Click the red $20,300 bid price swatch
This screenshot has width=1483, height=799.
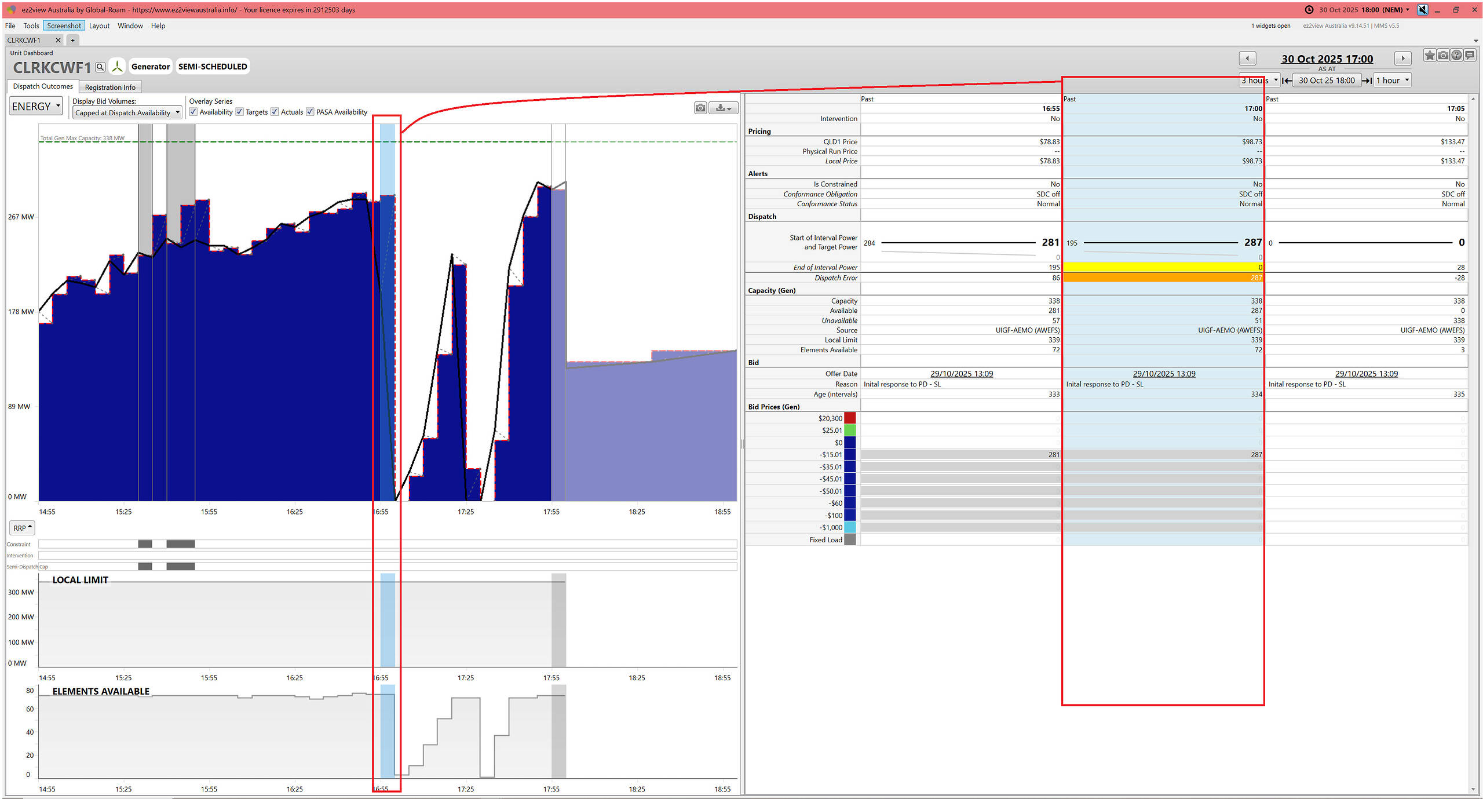pyautogui.click(x=850, y=418)
